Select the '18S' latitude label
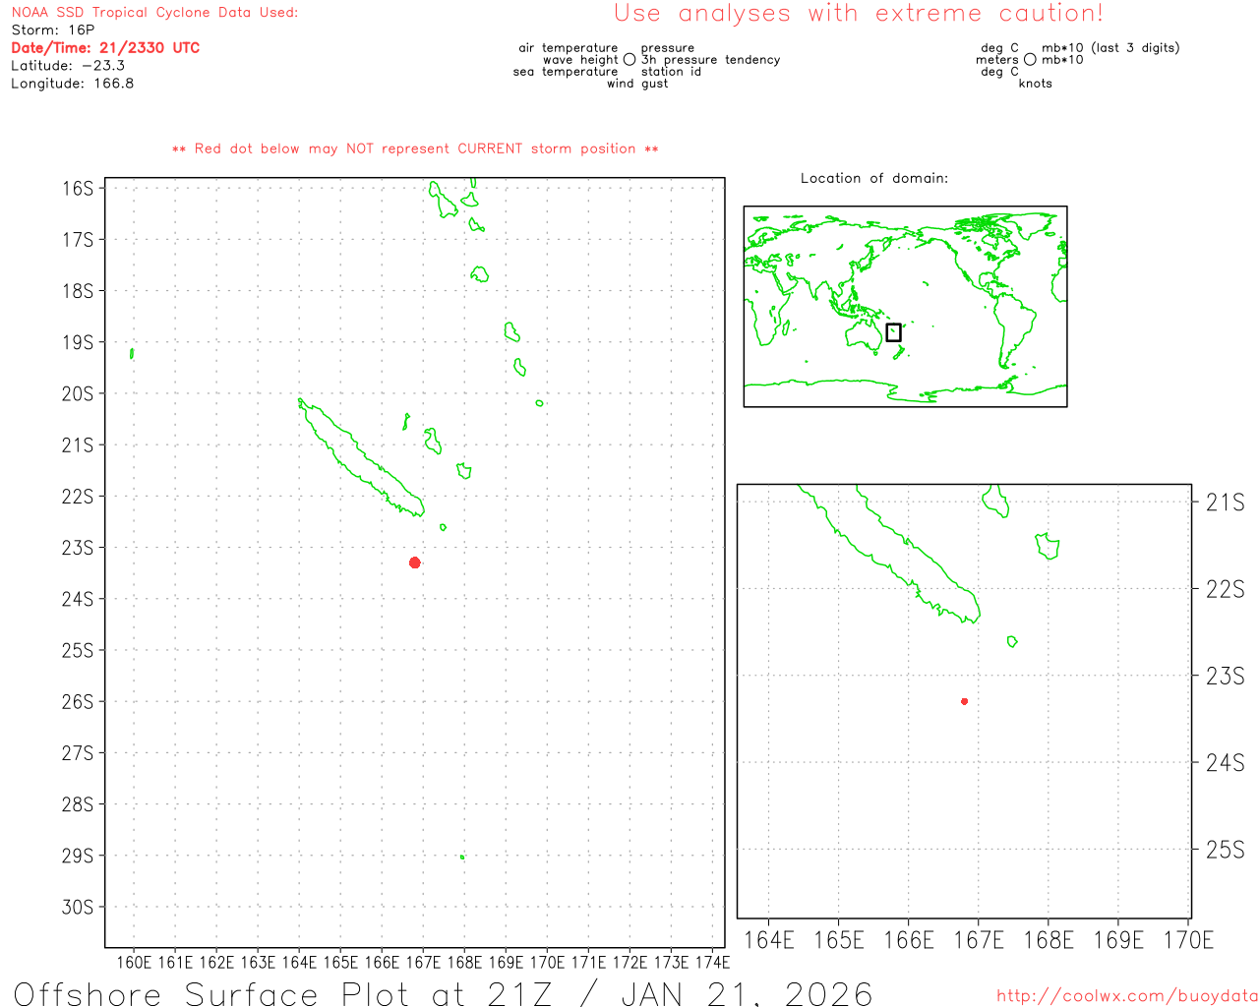This screenshot has height=1007, width=1259. 78,291
